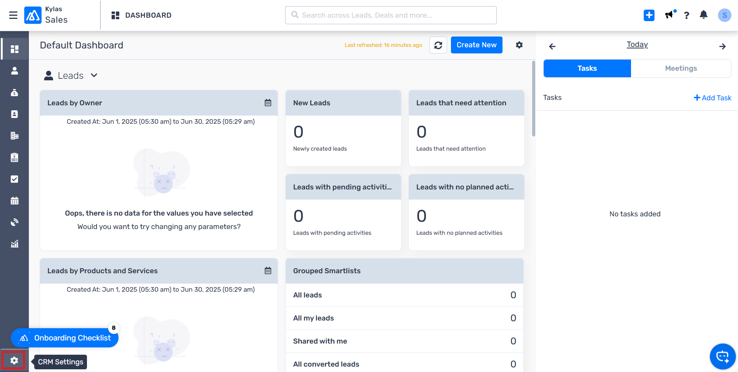Image resolution: width=738 pixels, height=372 pixels.
Task: Open the All my leads smartlist row
Action: click(404, 318)
